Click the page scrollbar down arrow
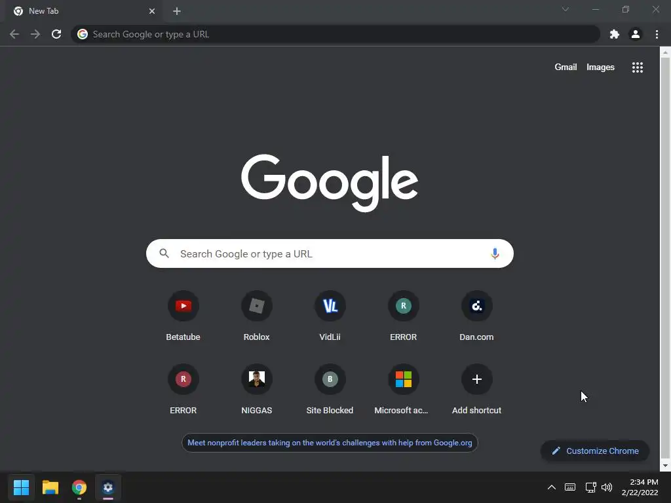This screenshot has width=671, height=503. [665, 466]
